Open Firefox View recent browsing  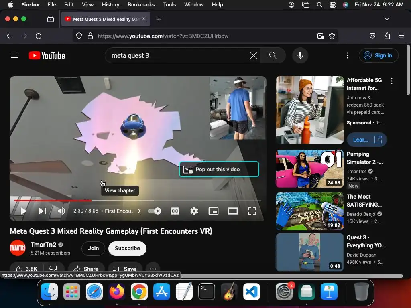tap(51, 19)
